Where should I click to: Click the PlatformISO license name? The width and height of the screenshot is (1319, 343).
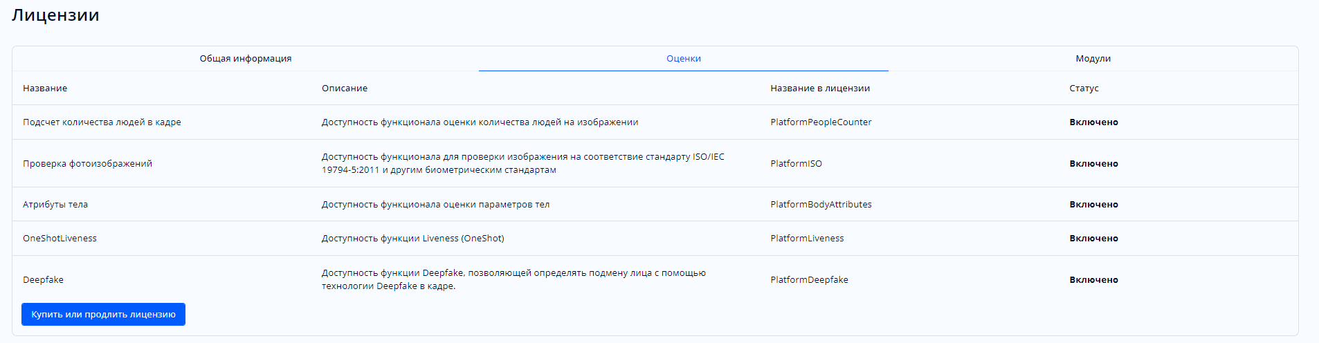[x=796, y=164]
